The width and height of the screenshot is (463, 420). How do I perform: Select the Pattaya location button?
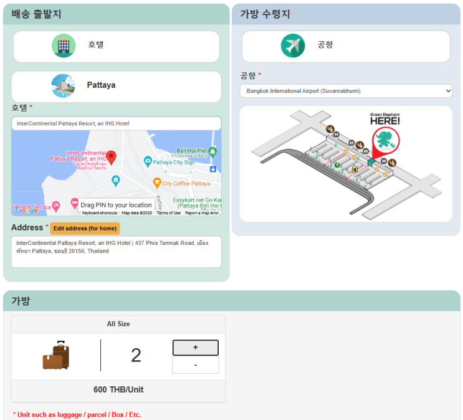point(117,87)
